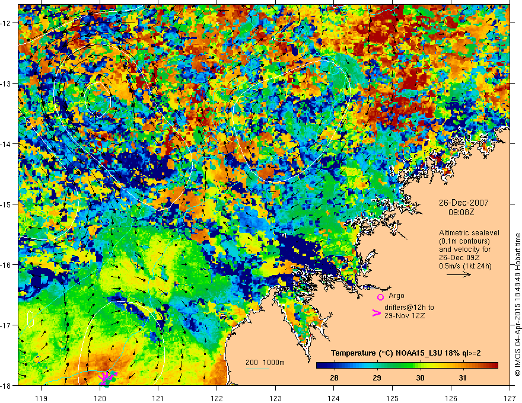Image resolution: width=522 pixels, height=403 pixels.
Task: Click the latitude axis label -17
Action: (x=6, y=325)
